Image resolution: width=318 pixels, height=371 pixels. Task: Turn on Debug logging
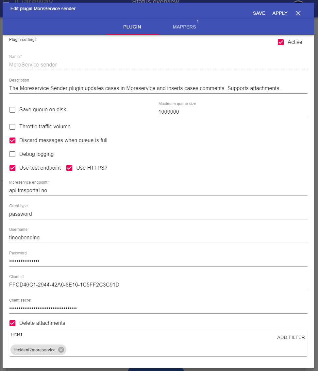click(x=12, y=154)
